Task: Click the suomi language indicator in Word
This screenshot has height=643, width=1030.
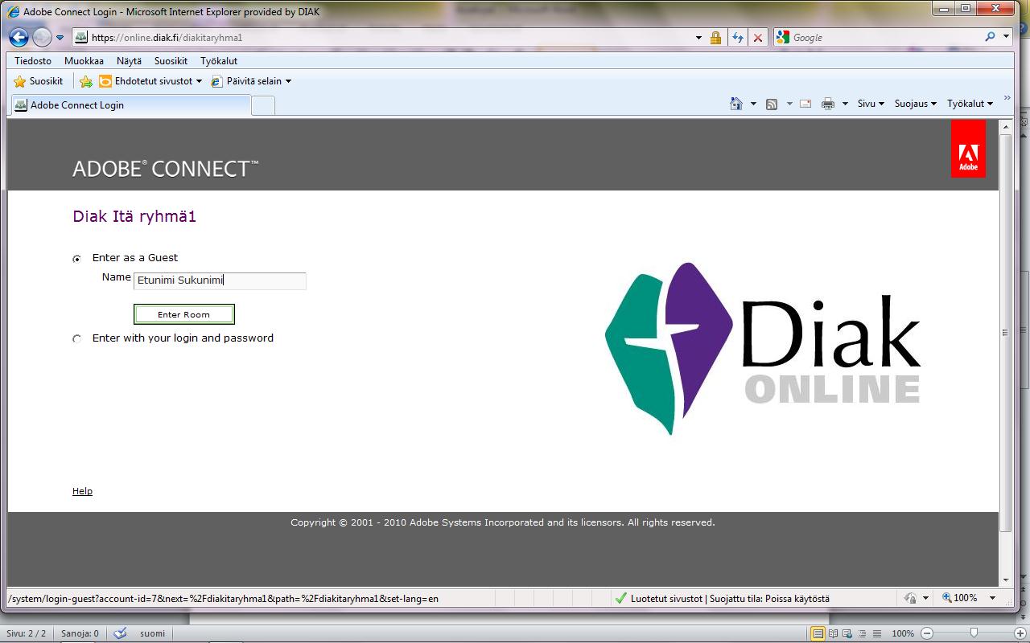Action: coord(152,633)
